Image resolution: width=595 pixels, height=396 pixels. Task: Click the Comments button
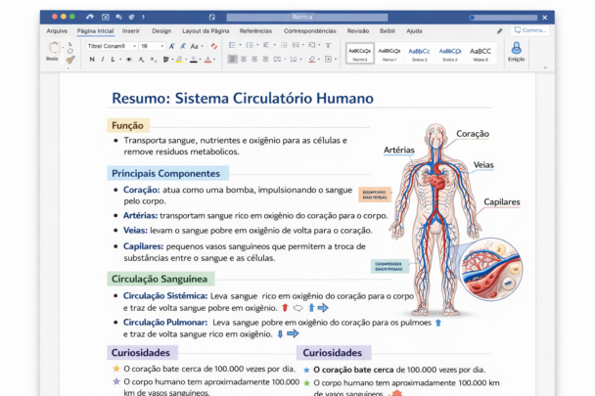pos(529,30)
